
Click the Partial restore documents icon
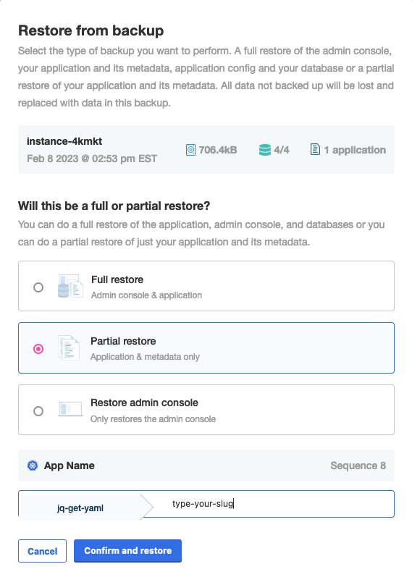[69, 348]
